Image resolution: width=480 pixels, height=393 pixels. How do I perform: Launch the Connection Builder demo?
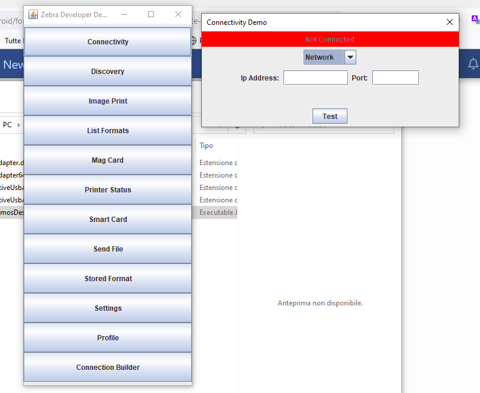(108, 368)
